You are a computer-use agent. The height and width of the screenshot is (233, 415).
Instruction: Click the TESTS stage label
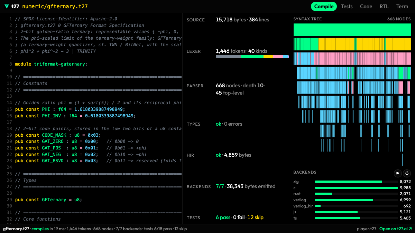193,218
